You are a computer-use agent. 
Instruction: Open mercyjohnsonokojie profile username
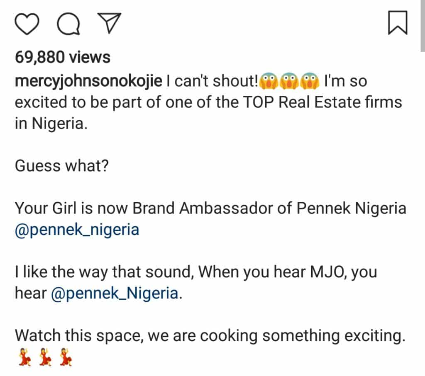[x=89, y=81]
